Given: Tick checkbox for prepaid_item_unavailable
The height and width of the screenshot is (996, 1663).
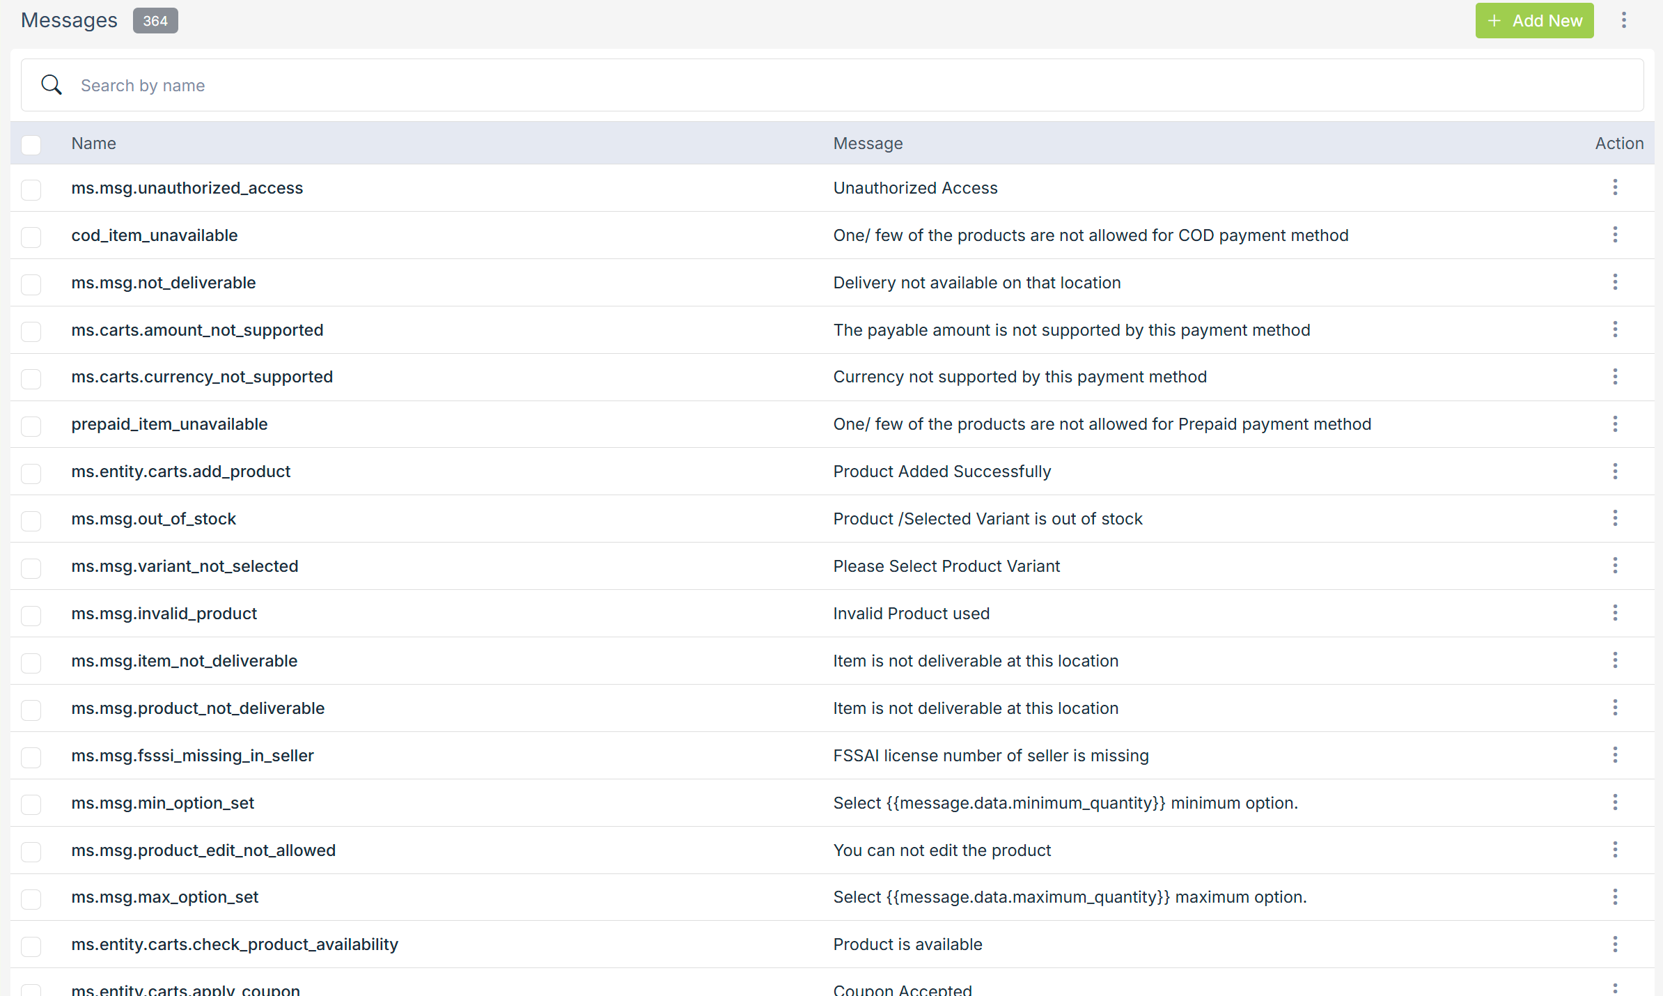Looking at the screenshot, I should click(x=31, y=426).
